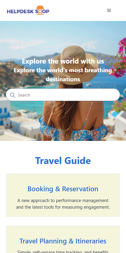Click the 'Explore the world with us' headline
This screenshot has width=126, height=253.
tap(63, 61)
